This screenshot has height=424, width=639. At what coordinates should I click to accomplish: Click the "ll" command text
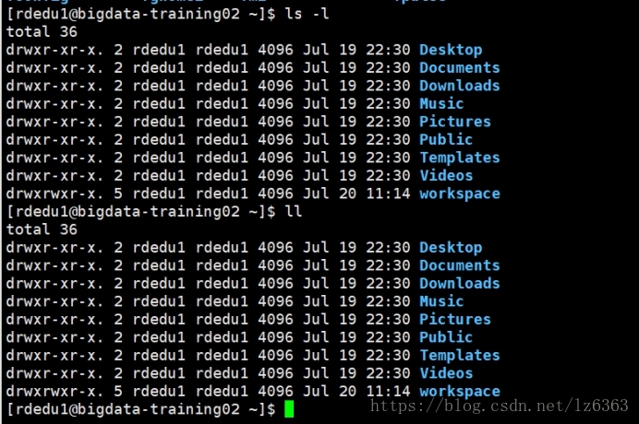[294, 212]
